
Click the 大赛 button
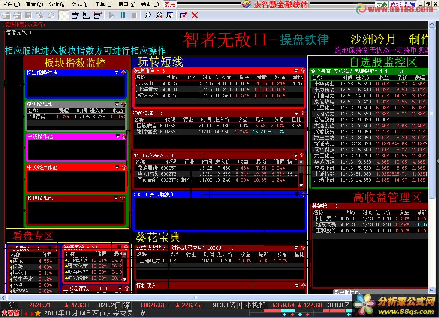[382, 4]
